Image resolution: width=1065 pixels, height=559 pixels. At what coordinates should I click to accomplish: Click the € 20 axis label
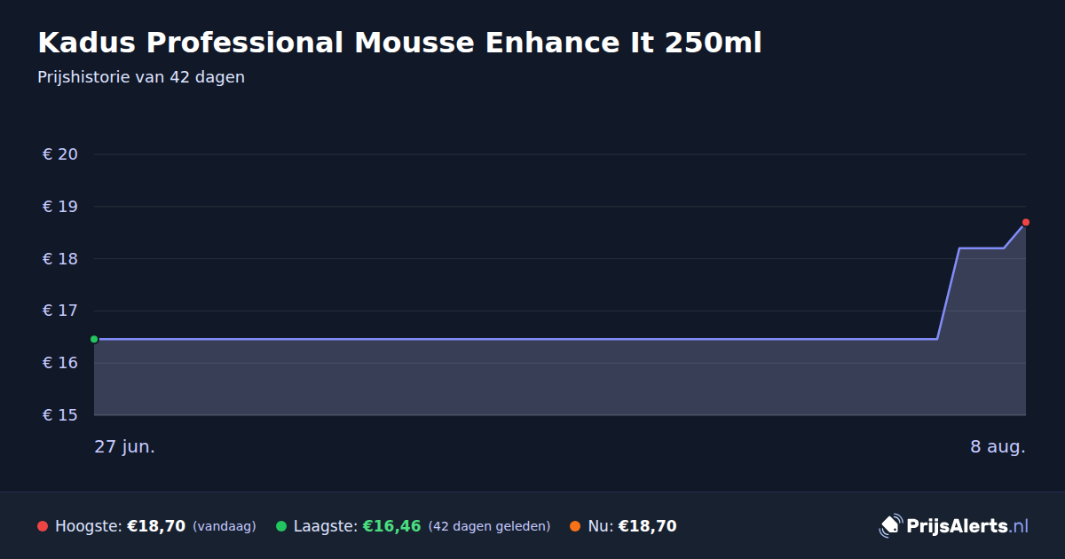(x=60, y=154)
